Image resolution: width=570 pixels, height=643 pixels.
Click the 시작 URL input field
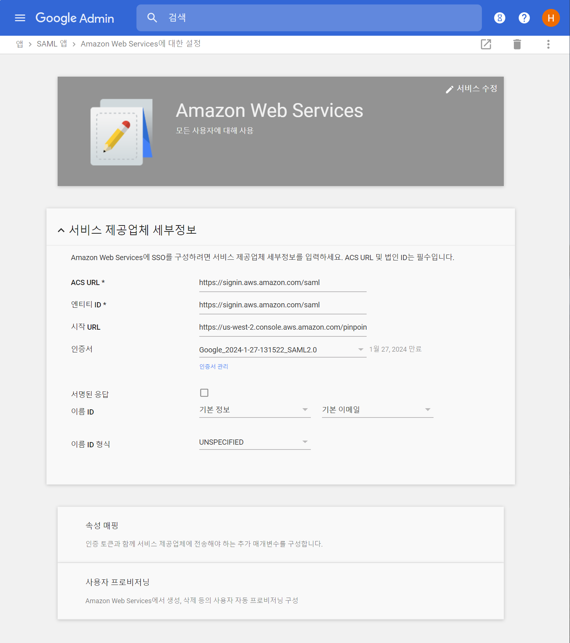(283, 327)
